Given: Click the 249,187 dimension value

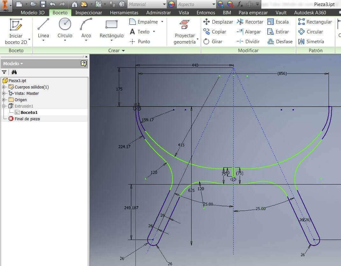Looking at the screenshot, I should 131,208.
